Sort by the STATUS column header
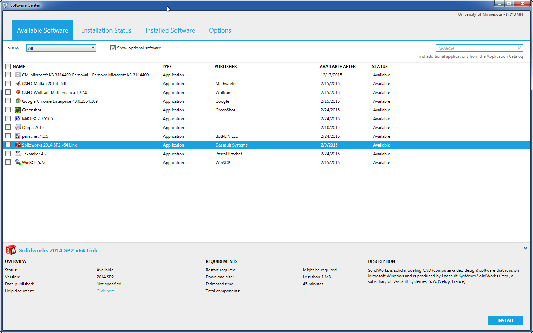 click(x=380, y=66)
